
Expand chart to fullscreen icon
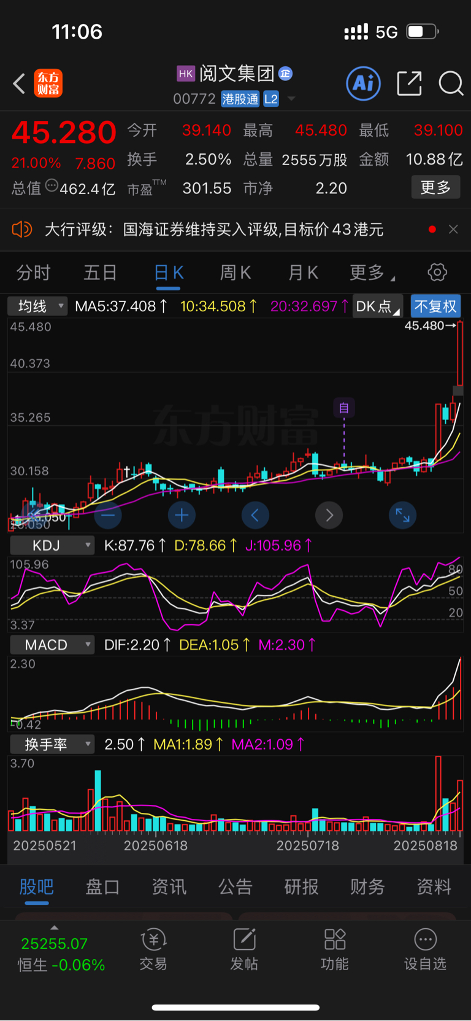tap(402, 515)
